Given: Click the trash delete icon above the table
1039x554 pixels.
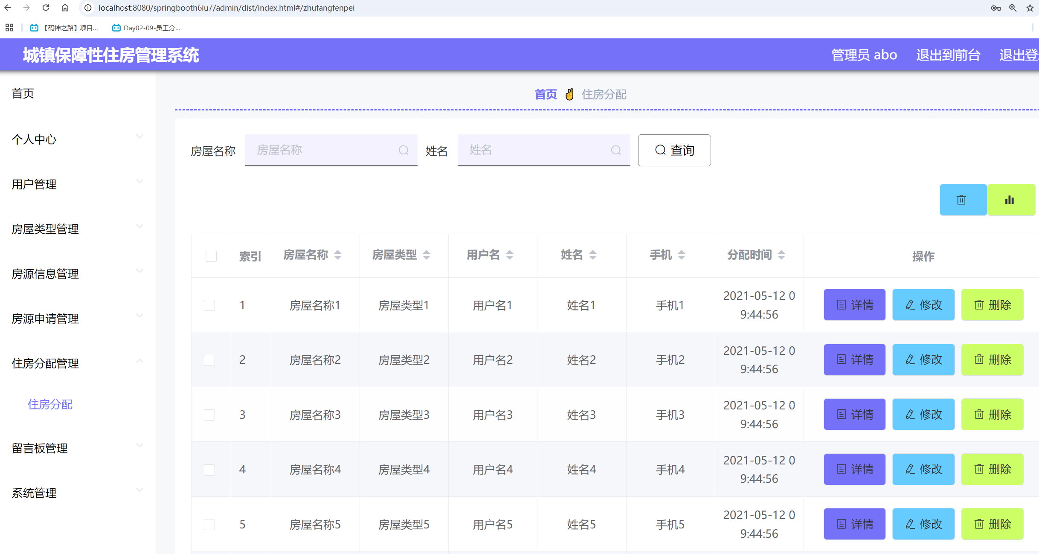Looking at the screenshot, I should coord(963,199).
